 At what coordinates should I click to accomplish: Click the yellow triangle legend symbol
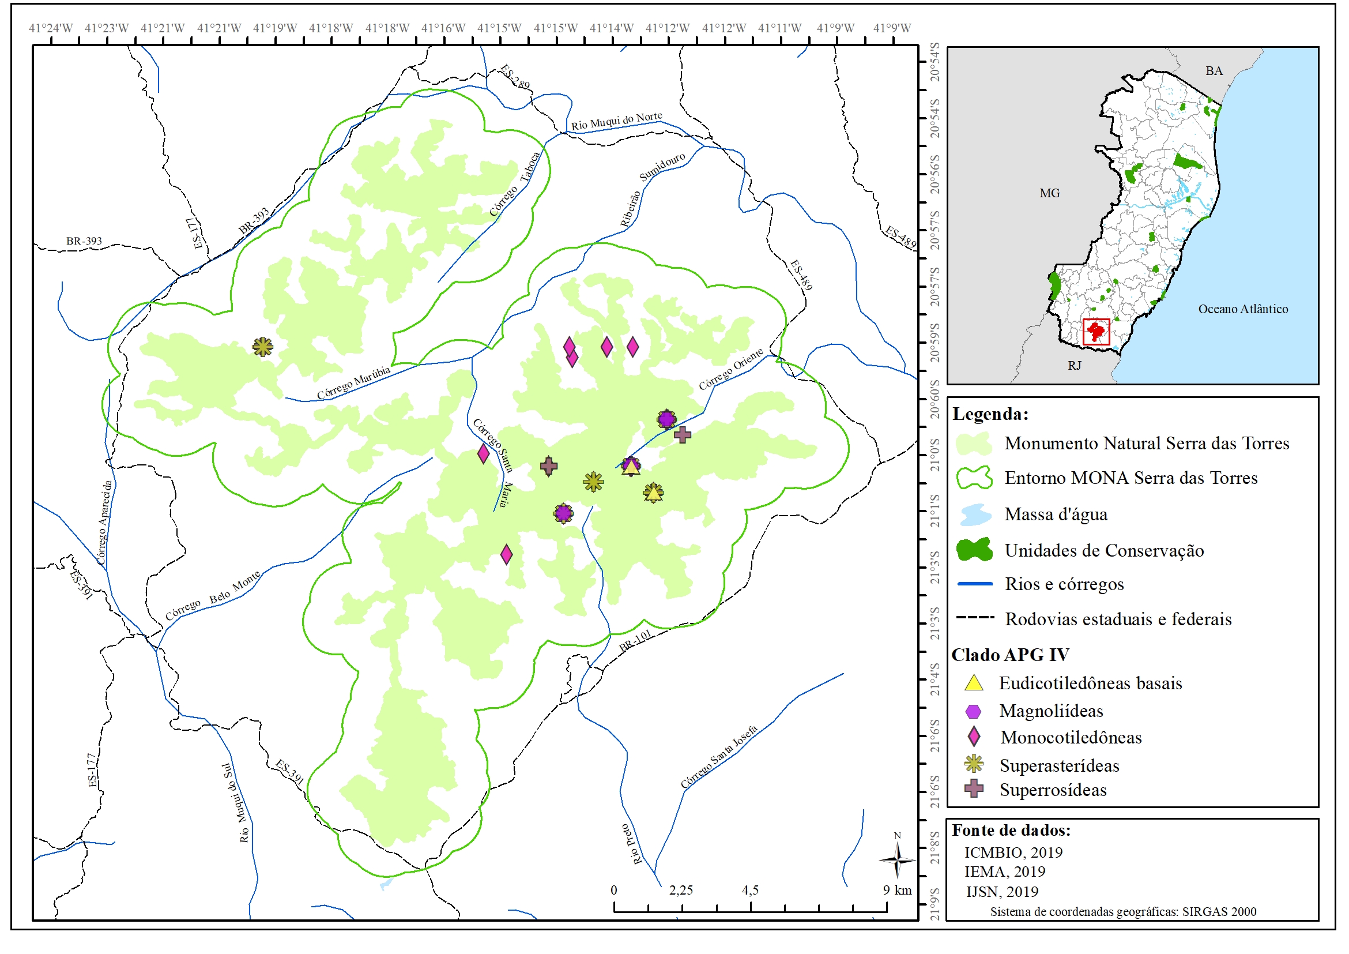[x=974, y=683]
